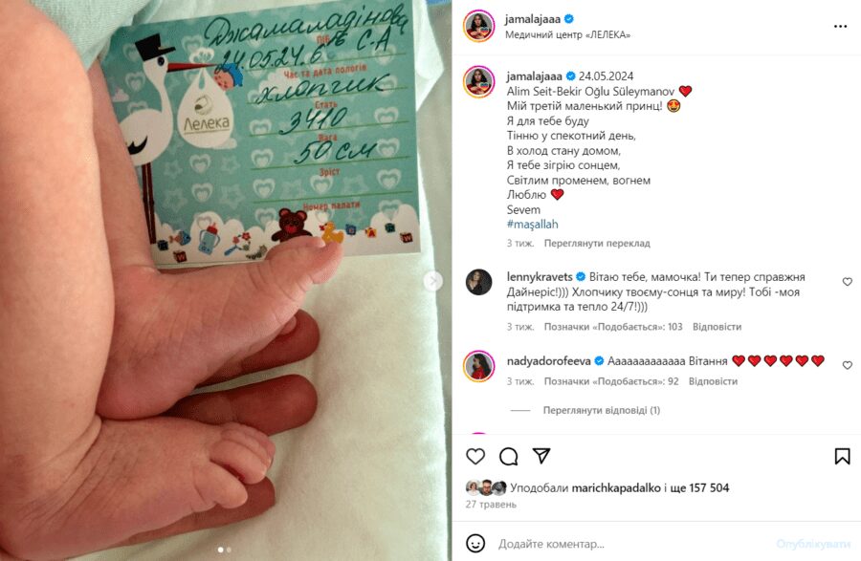Screen dimensions: 861x561
Task: Open lennykravets profile picture
Action: click(x=479, y=282)
